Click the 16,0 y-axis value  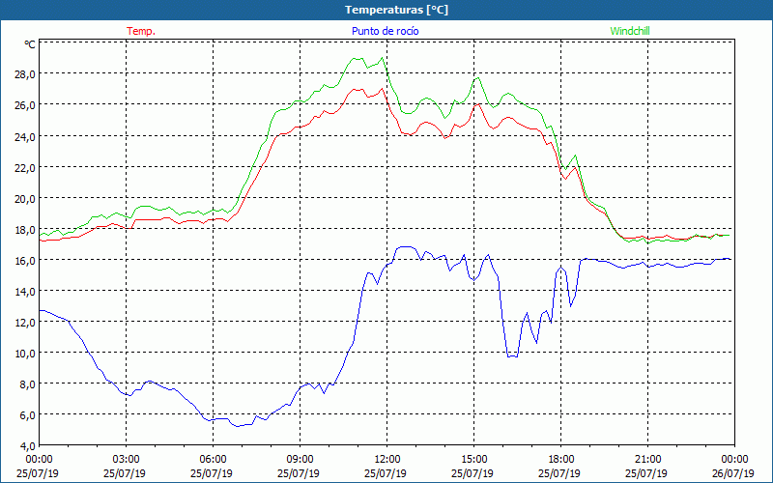tap(26, 260)
